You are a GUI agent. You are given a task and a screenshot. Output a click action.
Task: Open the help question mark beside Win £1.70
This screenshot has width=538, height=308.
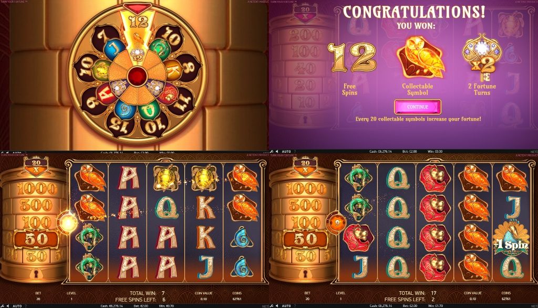(x=295, y=306)
